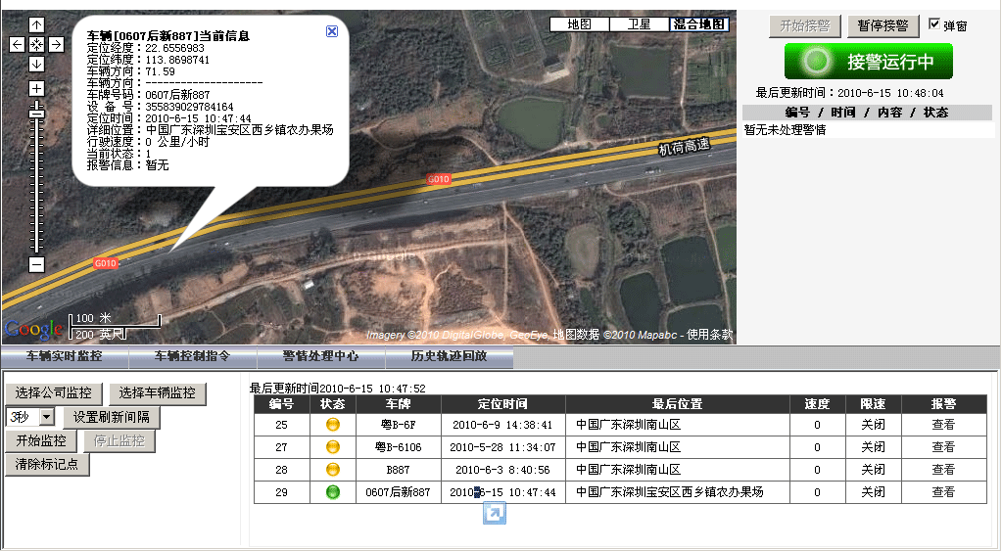Screen dimensions: 1002x551
Task: Switch map to 卫星 satellite view
Action: point(639,24)
